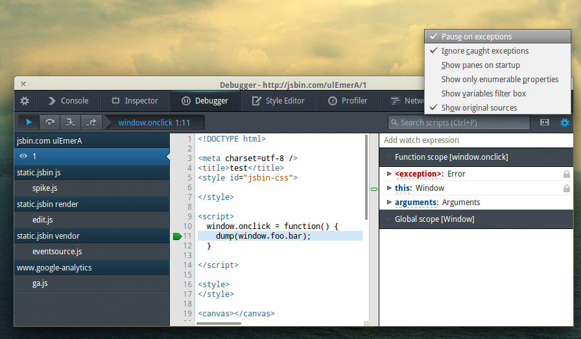581x339 pixels.
Task: Expand the arguments variable tree
Action: [389, 202]
